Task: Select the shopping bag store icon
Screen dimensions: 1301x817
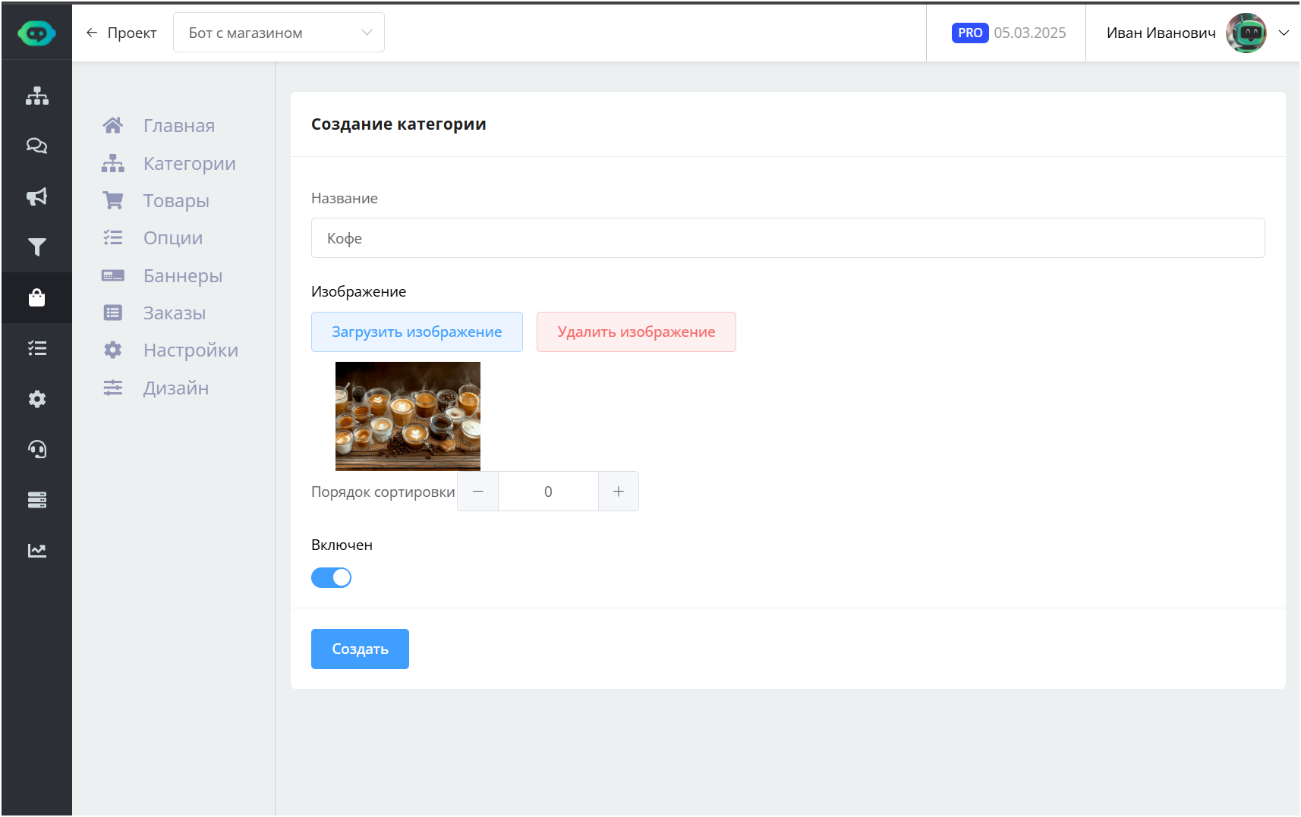Action: (36, 297)
